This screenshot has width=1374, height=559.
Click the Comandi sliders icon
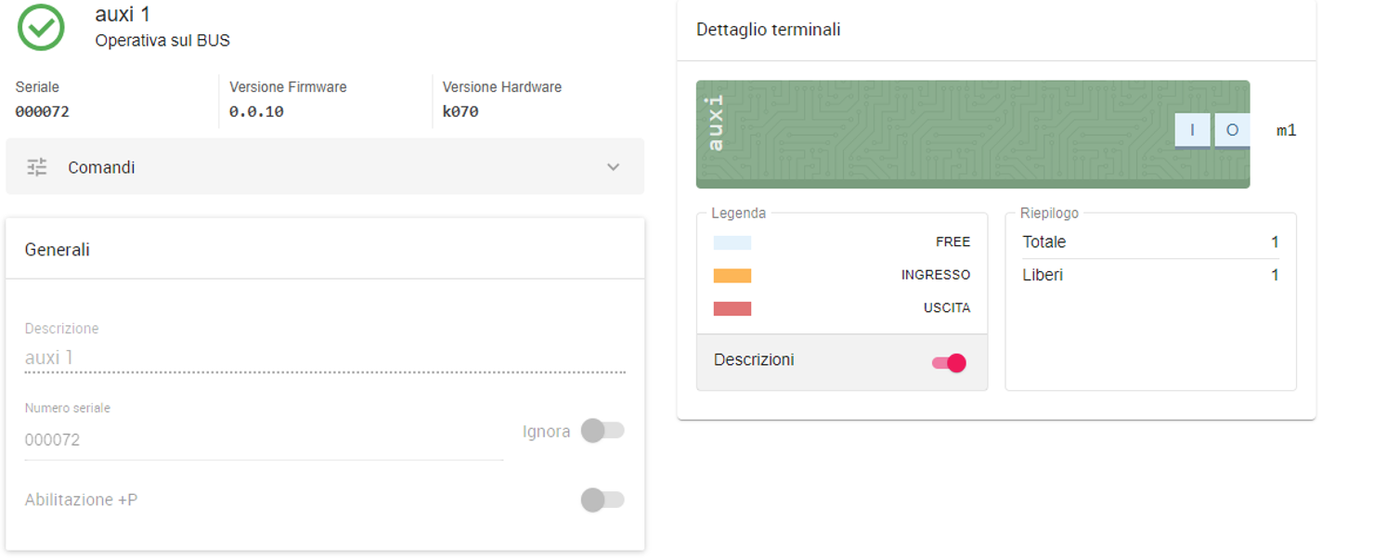click(37, 167)
